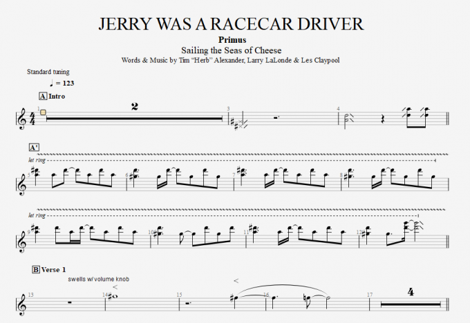Click the crescendo mark above bar 14

click(115, 287)
